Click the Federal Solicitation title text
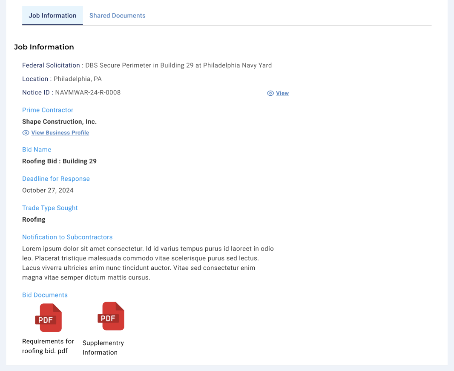The height and width of the screenshot is (371, 454). click(x=178, y=65)
